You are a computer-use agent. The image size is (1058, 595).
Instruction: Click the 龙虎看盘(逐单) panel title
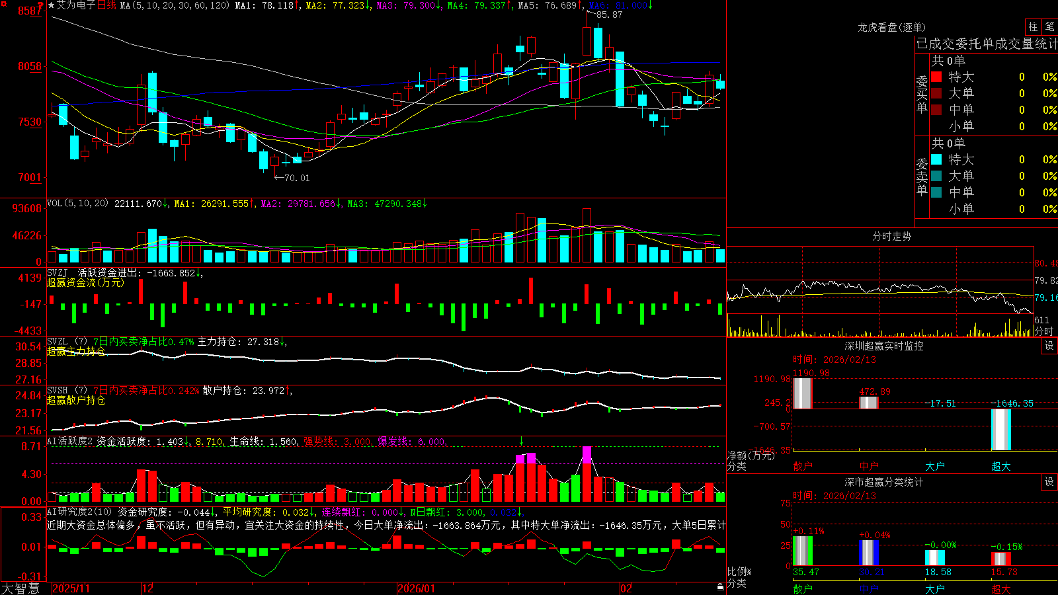[x=891, y=27]
